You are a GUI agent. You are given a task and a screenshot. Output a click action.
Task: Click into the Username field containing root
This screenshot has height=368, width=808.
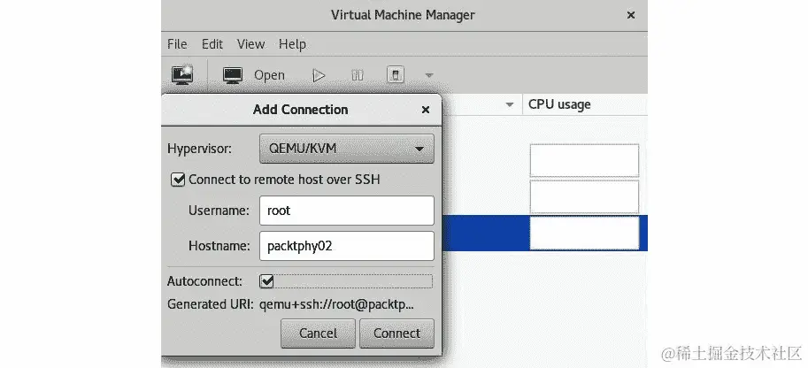pyautogui.click(x=346, y=211)
